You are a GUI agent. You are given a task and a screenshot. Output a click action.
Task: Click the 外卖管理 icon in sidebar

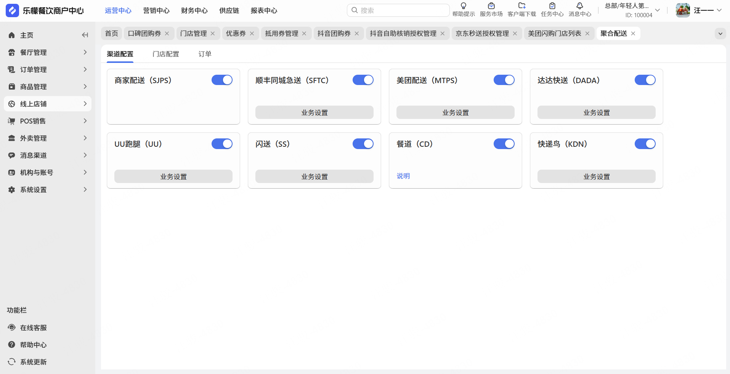point(12,138)
